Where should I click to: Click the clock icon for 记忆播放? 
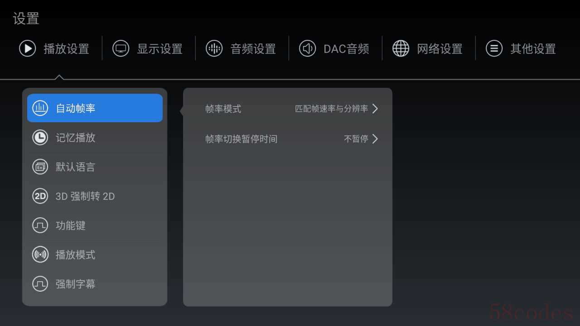tap(40, 138)
